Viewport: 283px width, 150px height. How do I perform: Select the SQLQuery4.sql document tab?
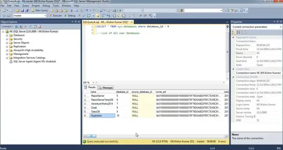pyautogui.click(x=106, y=22)
